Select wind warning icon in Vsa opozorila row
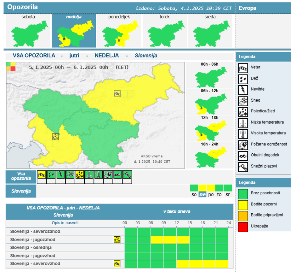The image size is (296, 272). 42,175
